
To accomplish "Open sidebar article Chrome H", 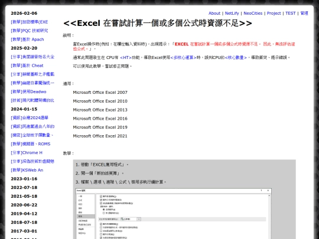I will 27,153.
